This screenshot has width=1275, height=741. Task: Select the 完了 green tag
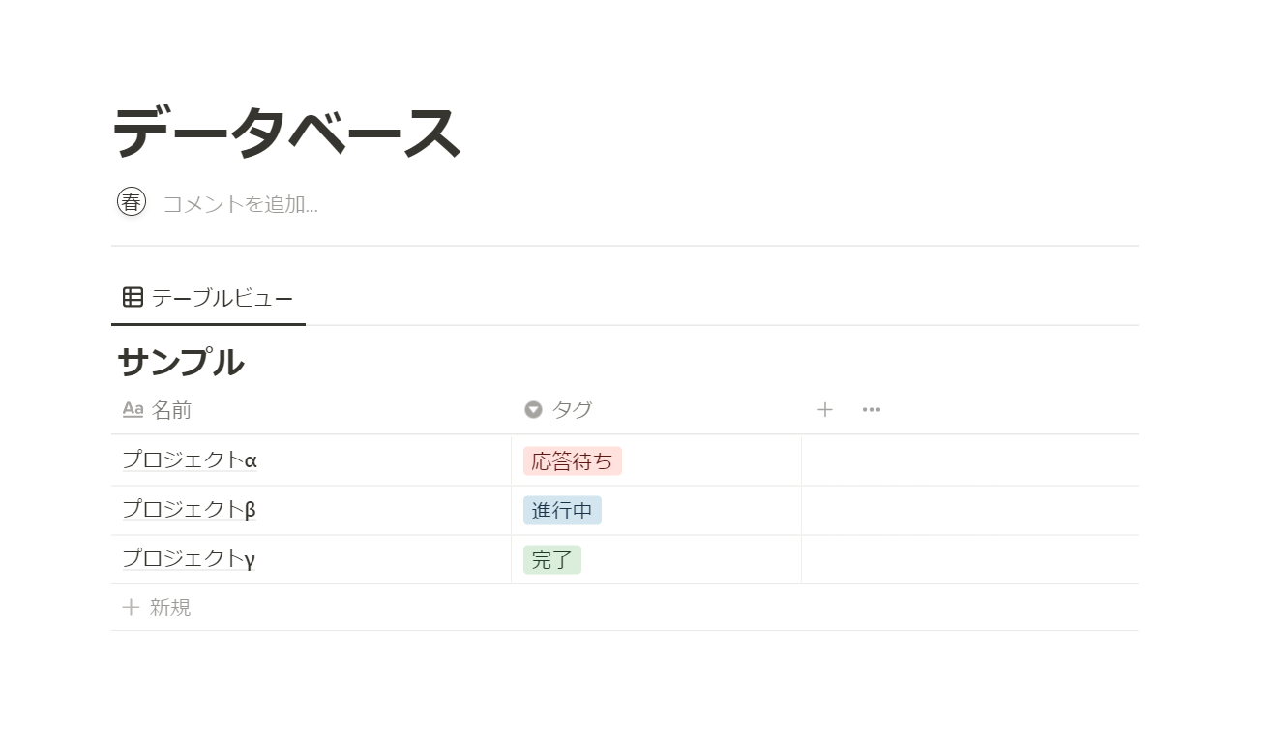coord(552,560)
